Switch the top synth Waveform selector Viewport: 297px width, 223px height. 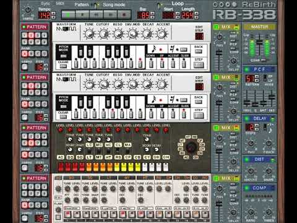point(66,28)
